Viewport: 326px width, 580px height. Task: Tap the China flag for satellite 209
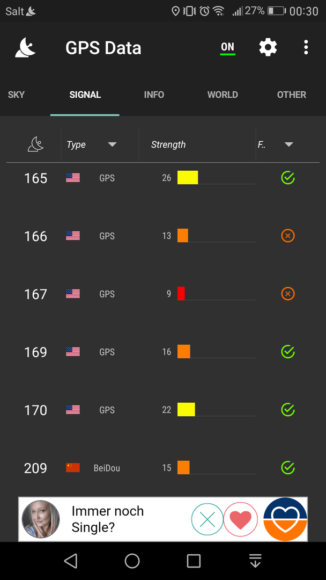[73, 468]
